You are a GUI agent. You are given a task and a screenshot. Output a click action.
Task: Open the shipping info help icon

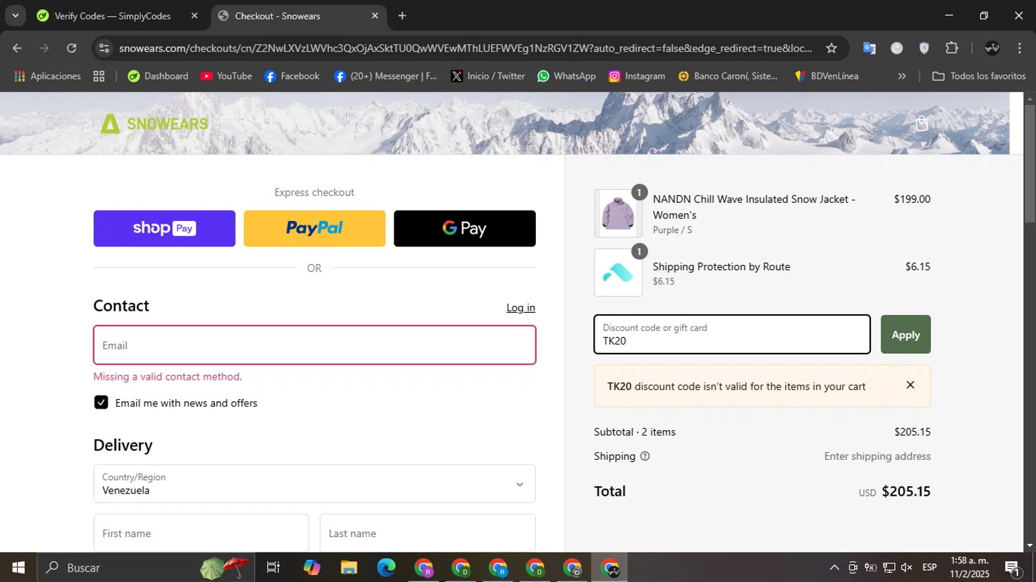(644, 456)
